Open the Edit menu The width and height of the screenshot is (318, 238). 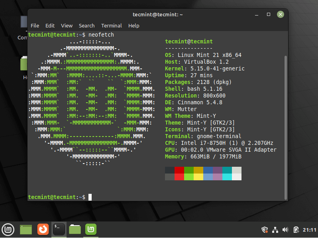coord(50,25)
